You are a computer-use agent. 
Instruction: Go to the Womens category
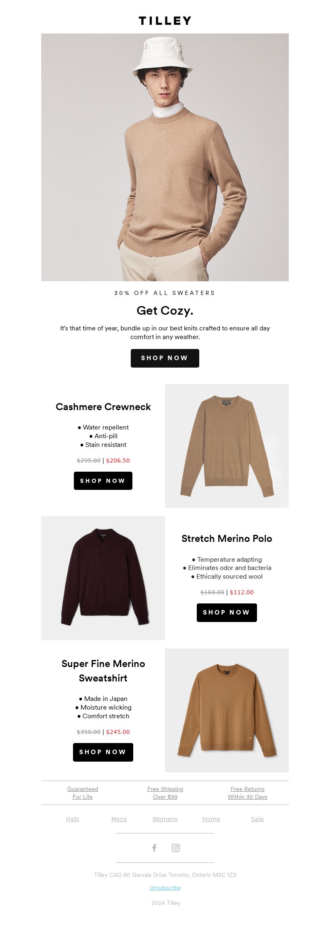[x=165, y=819]
